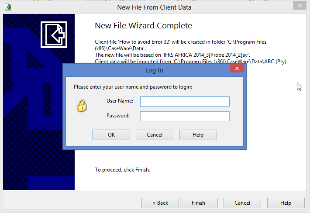Image resolution: width=310 pixels, height=213 pixels.
Task: Open Help from the Log In dialog
Action: (x=198, y=135)
